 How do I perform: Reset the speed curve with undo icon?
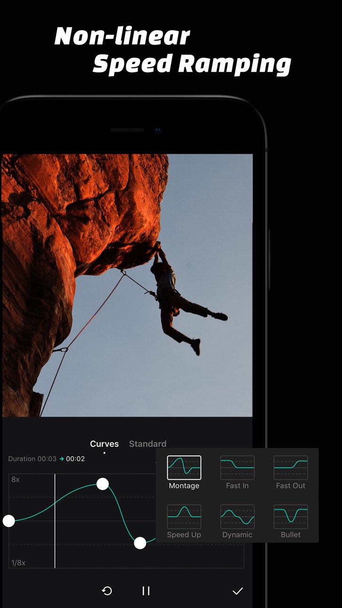point(107,591)
